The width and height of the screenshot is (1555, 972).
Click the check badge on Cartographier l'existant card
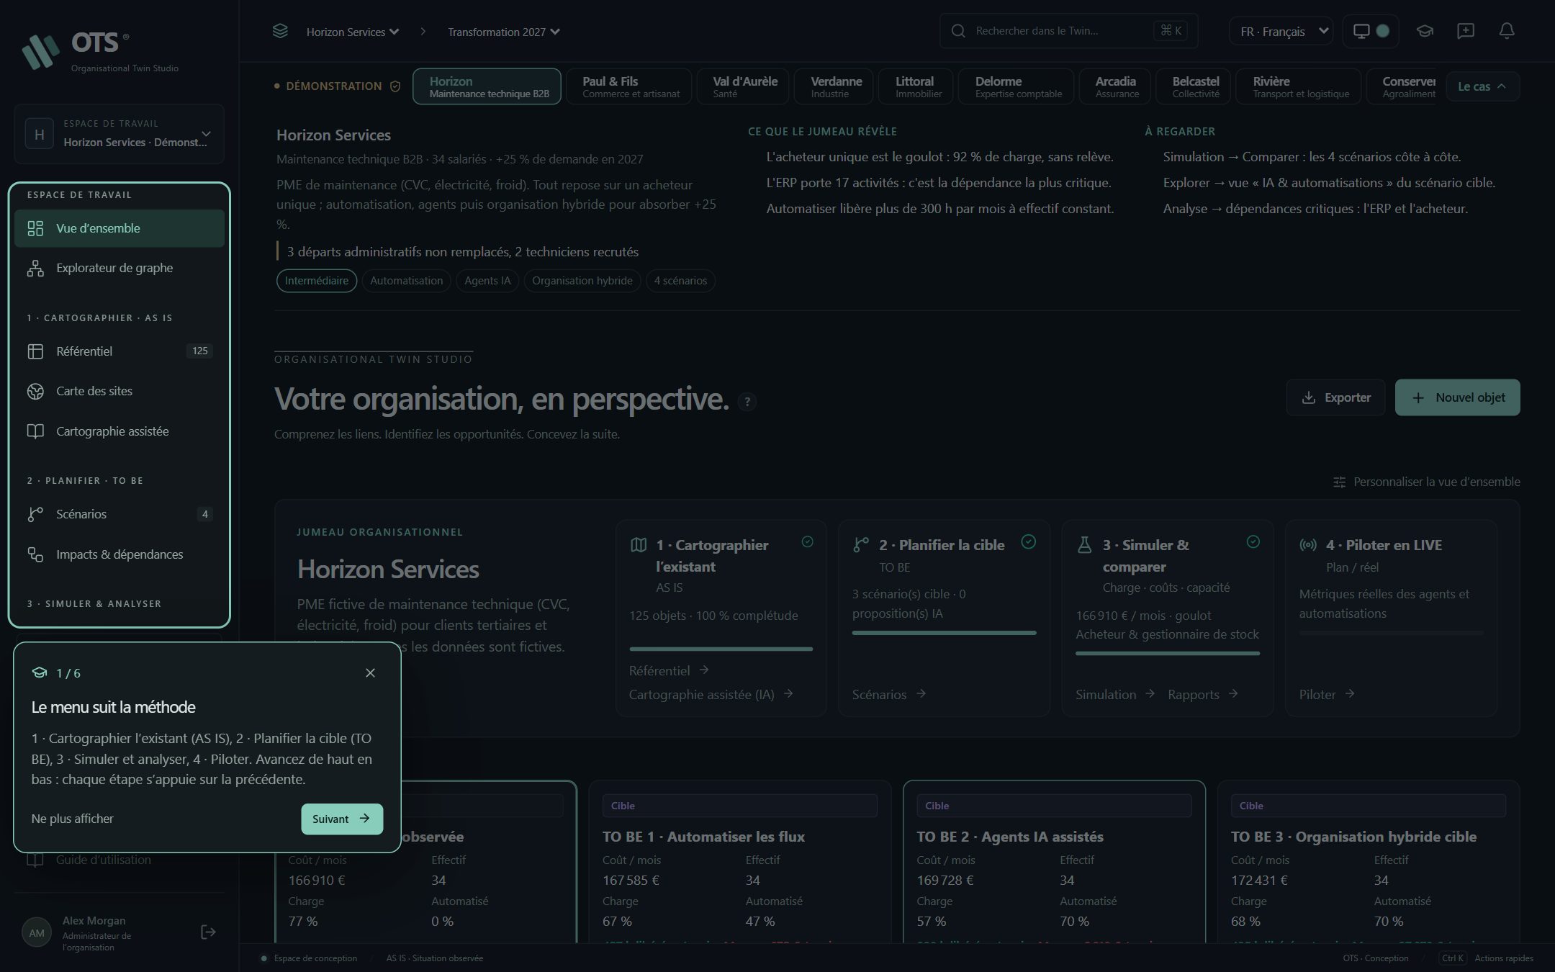pos(808,542)
